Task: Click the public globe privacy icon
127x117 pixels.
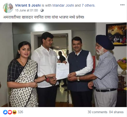Action: click(x=42, y=10)
